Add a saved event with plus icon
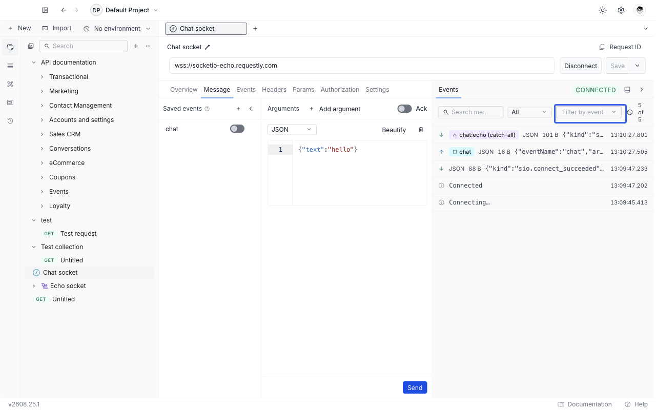The height and width of the screenshot is (410, 656). pyautogui.click(x=238, y=109)
